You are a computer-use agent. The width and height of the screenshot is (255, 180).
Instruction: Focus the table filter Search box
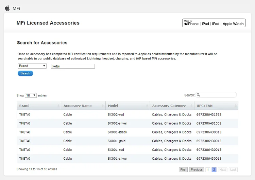tap(218, 95)
